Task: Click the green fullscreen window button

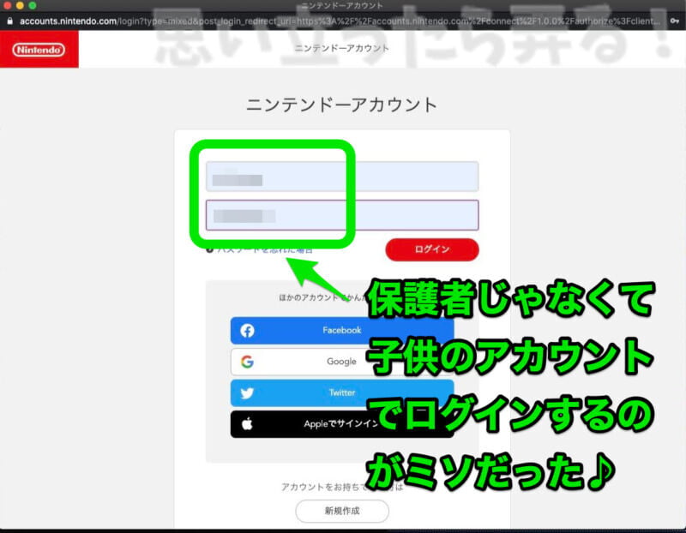Action: click(x=33, y=6)
